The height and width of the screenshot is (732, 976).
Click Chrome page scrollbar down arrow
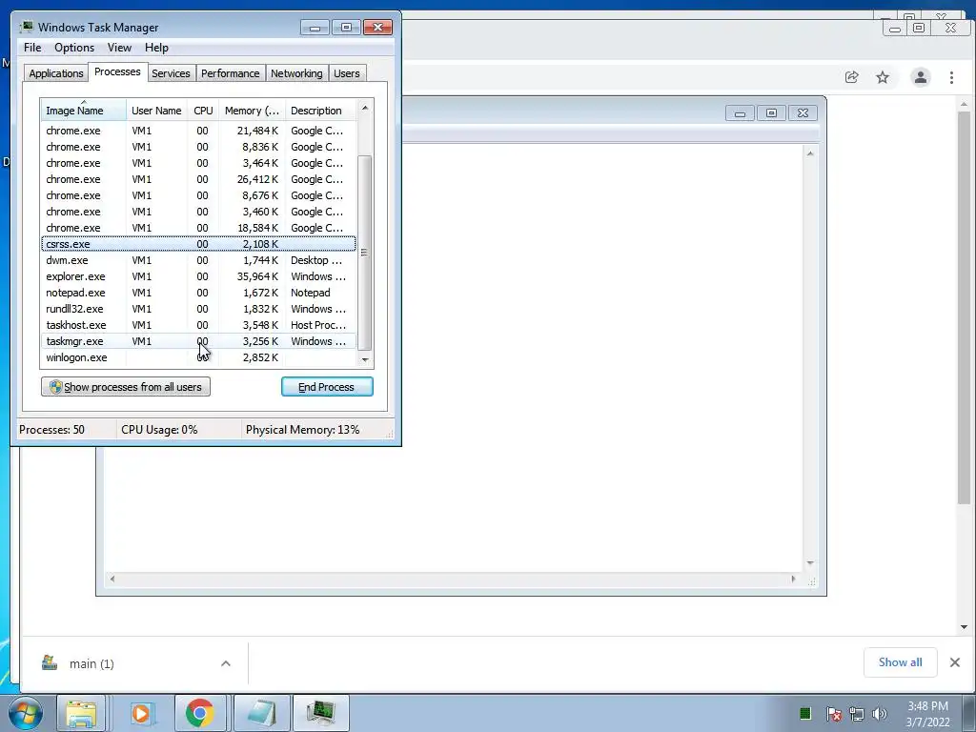(964, 627)
